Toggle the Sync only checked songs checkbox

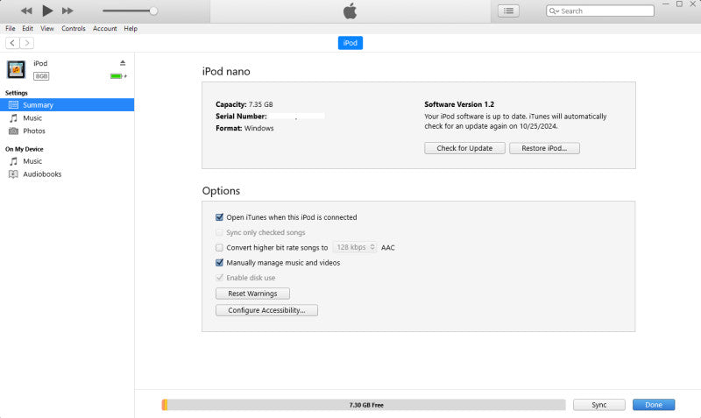[219, 232]
